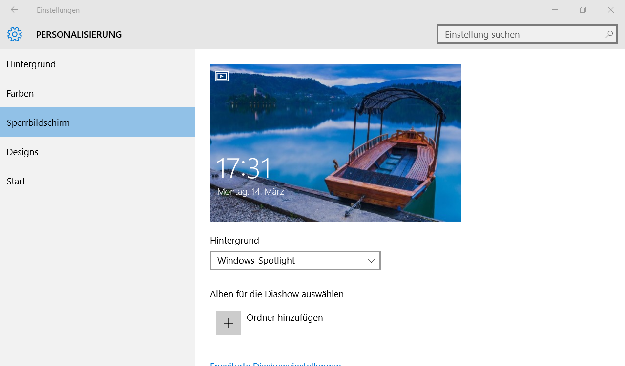Open Erweiterte Diashoweinstellungen link
This screenshot has width=625, height=366.
point(275,364)
